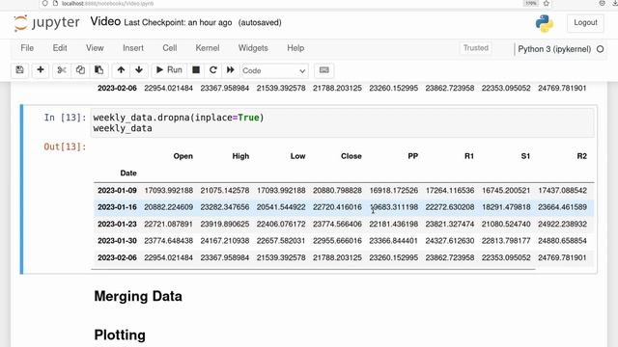
Task: Click the In [13] input prompt
Action: [65, 118]
